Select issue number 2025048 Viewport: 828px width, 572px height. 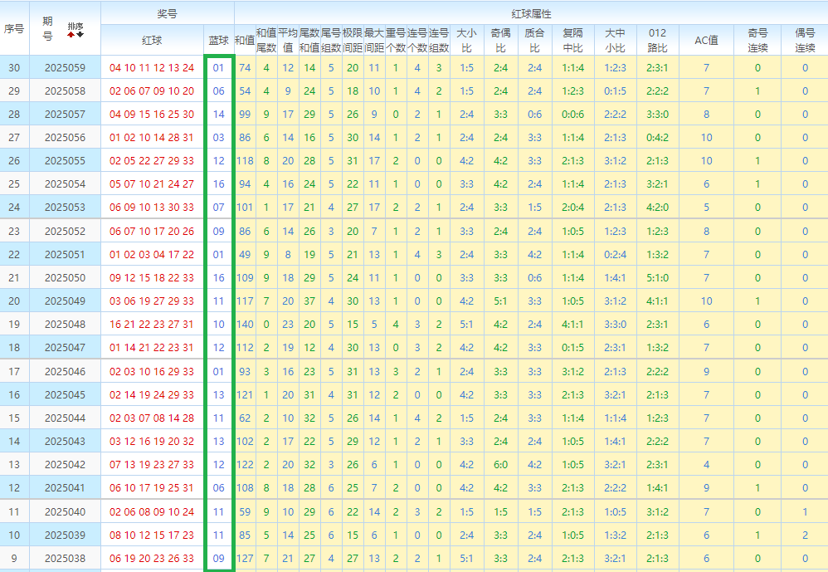coord(65,325)
